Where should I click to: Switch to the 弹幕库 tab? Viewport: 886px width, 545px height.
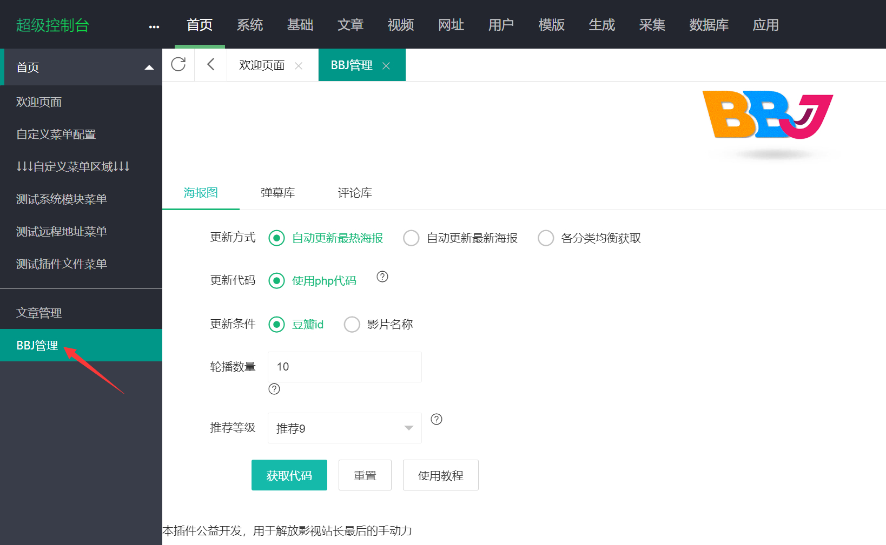(x=277, y=193)
